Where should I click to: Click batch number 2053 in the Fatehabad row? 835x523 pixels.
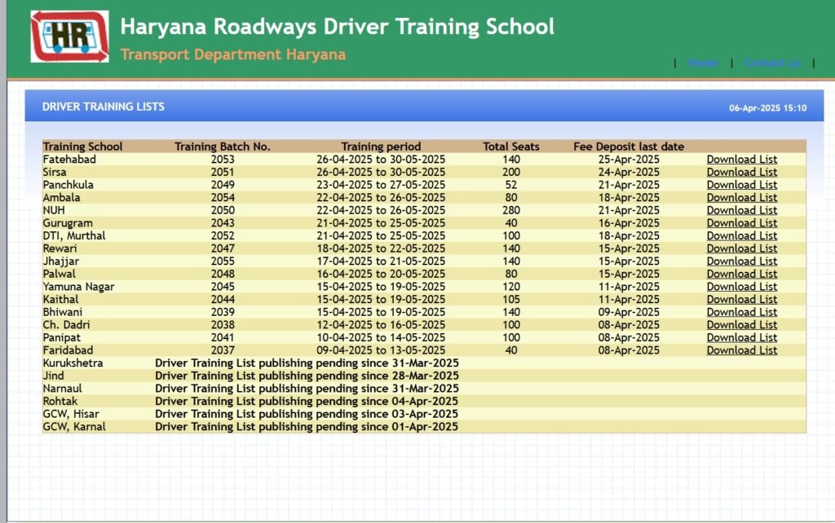pos(223,159)
